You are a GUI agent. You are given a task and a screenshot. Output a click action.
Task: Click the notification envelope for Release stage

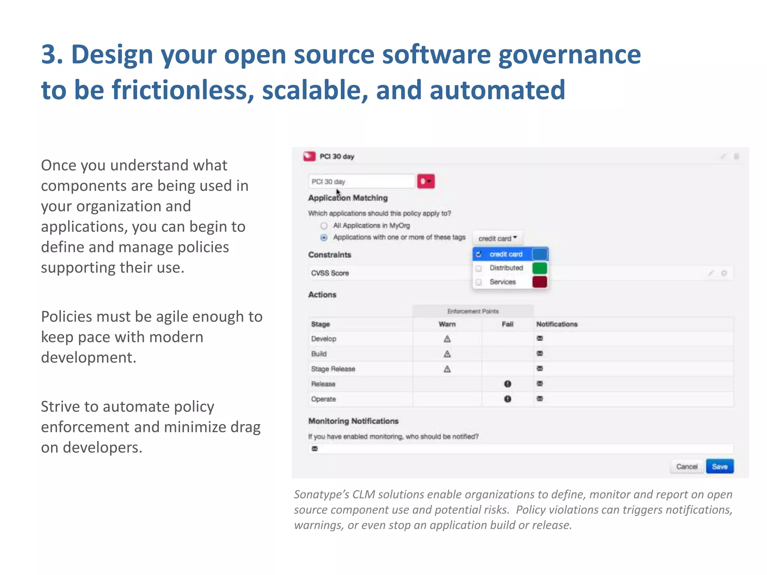coord(540,383)
